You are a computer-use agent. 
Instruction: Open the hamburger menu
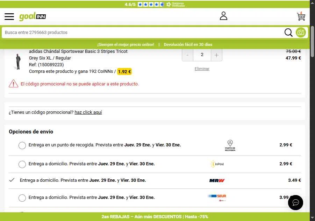[x=9, y=16]
